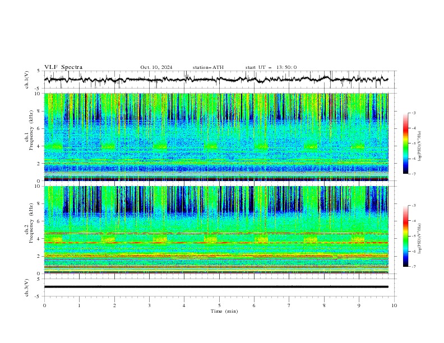Click the 'start UT = 13:50:0' label
This screenshot has width=444, height=343.
click(271, 67)
